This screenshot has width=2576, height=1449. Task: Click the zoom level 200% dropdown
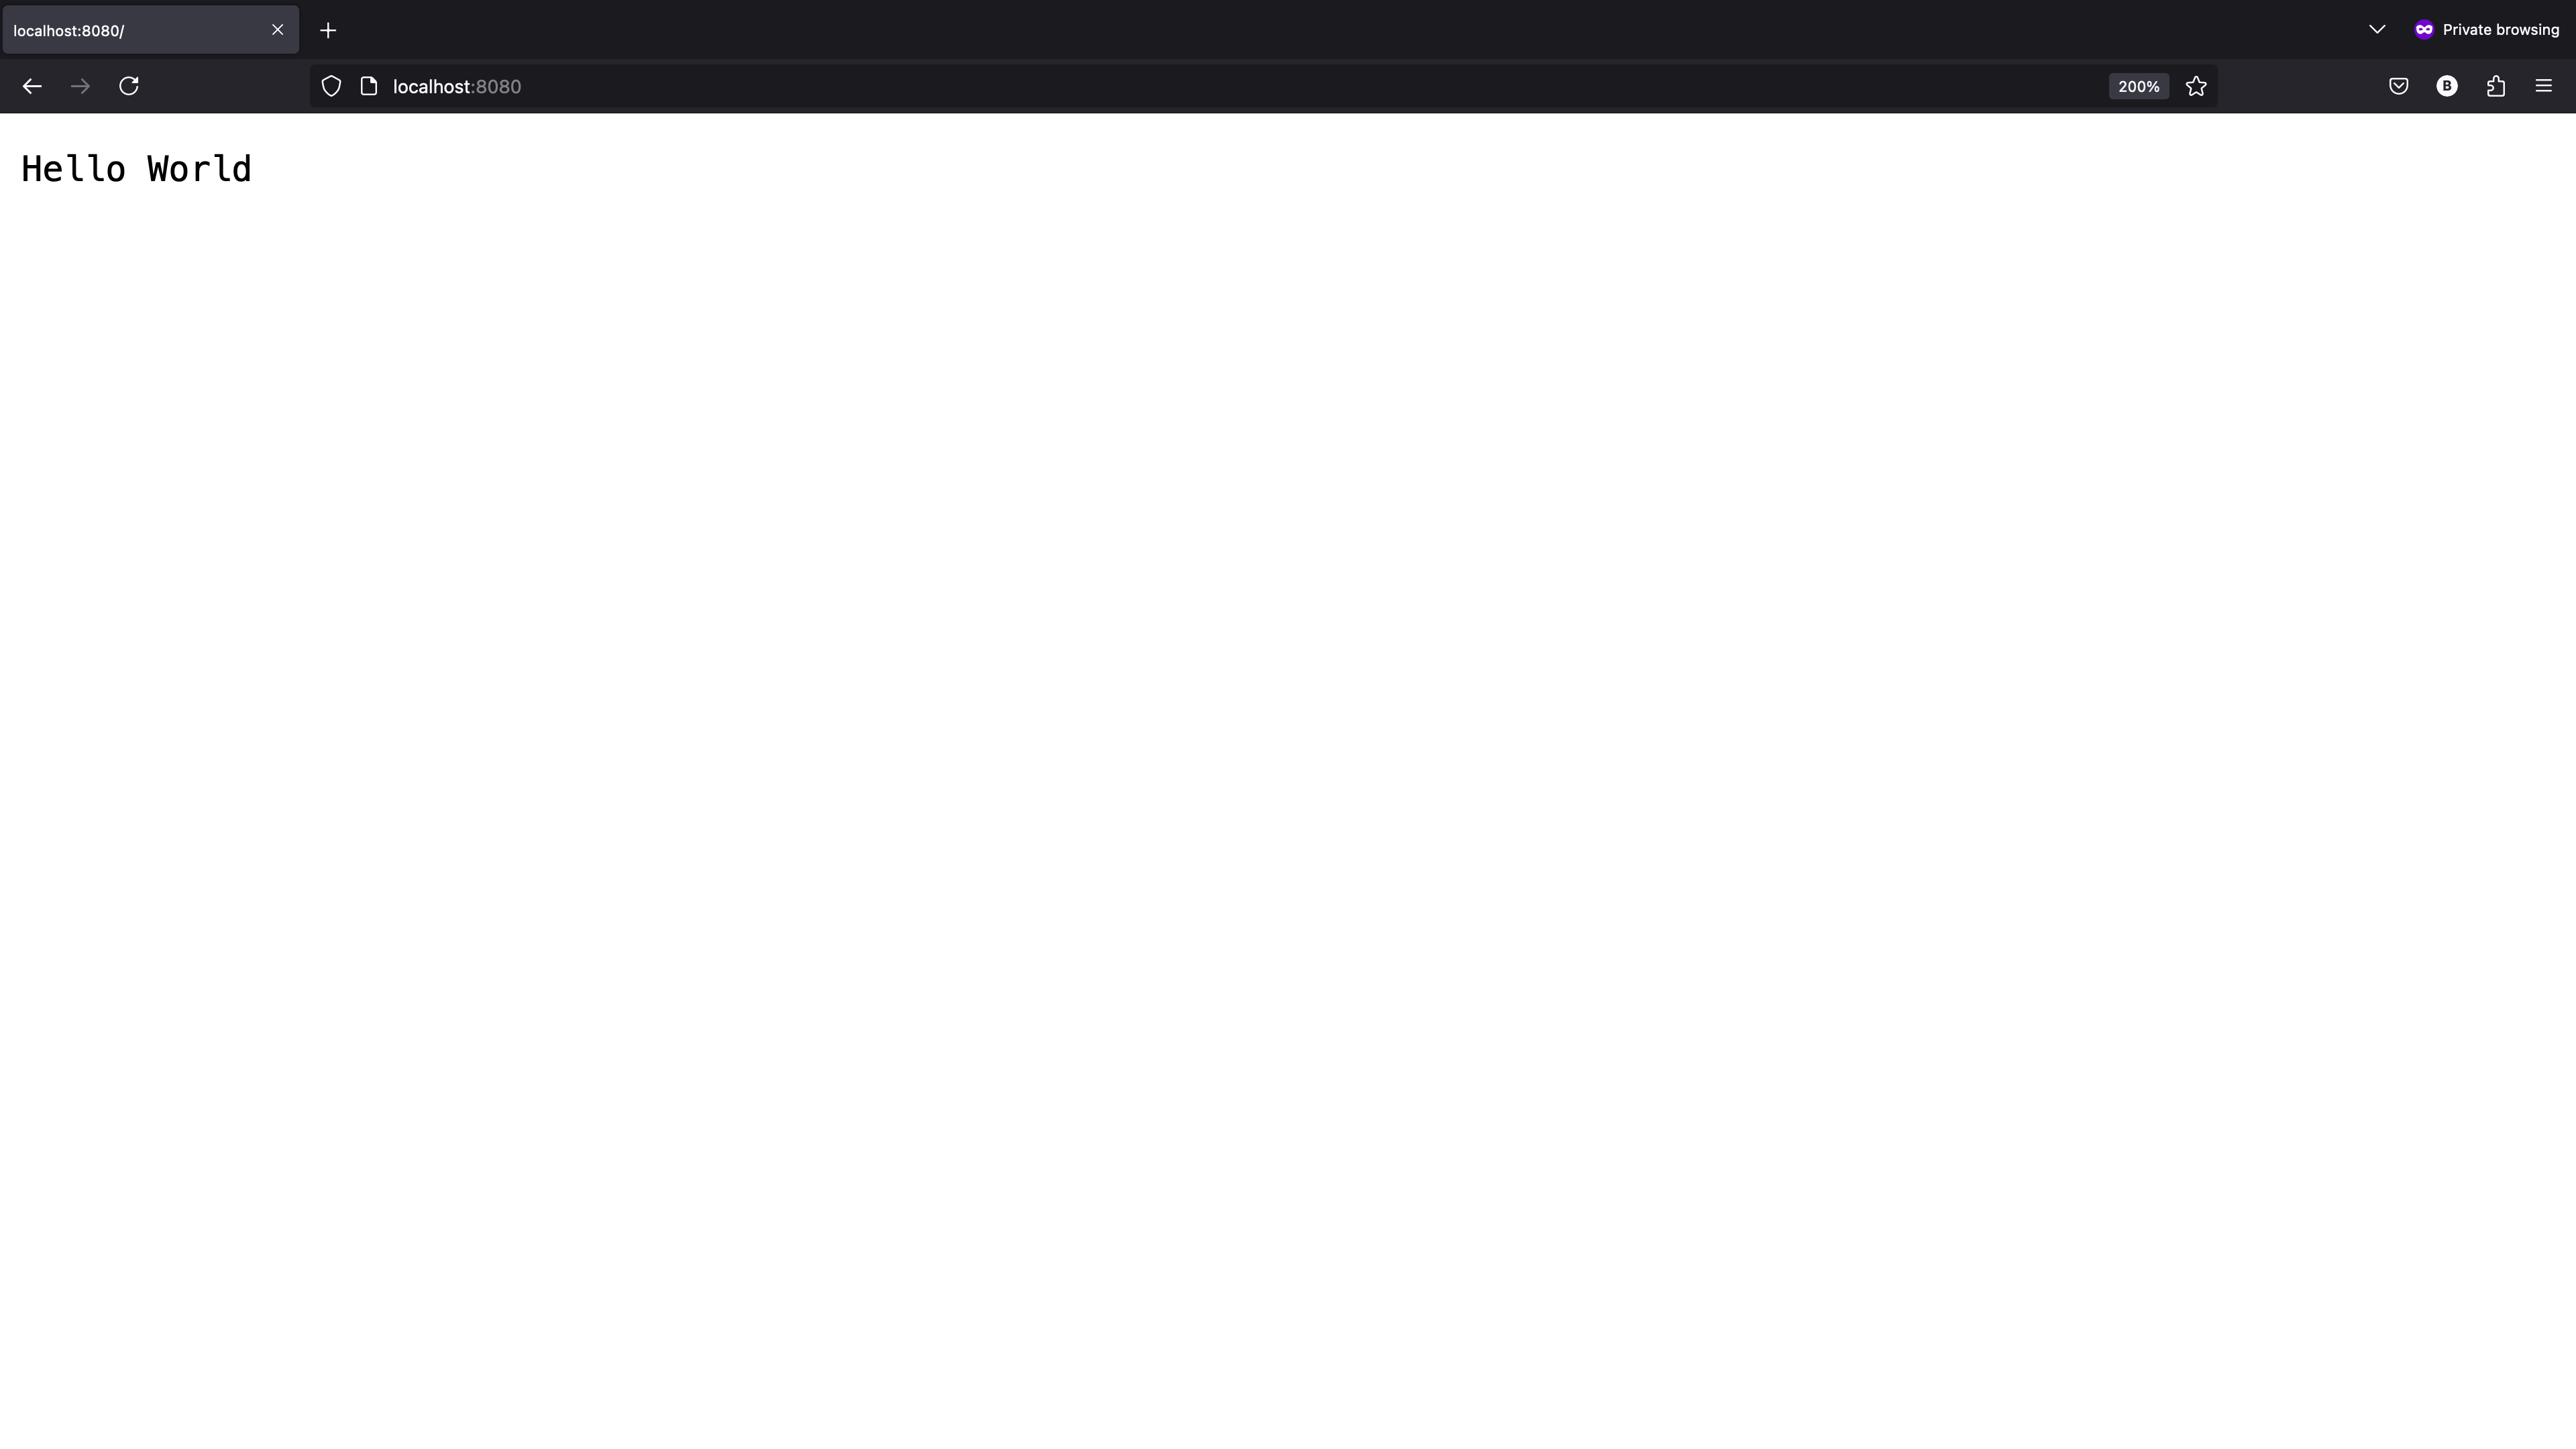point(2137,85)
